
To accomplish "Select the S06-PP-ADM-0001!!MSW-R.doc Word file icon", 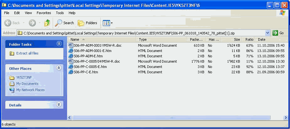I will (71, 45).
